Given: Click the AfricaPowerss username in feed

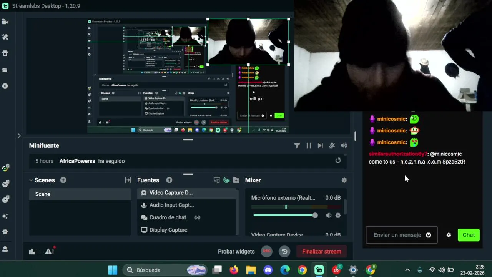Looking at the screenshot, I should [x=77, y=161].
